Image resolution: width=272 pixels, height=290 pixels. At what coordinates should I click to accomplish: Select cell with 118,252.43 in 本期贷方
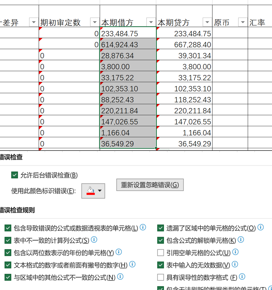click(184, 99)
